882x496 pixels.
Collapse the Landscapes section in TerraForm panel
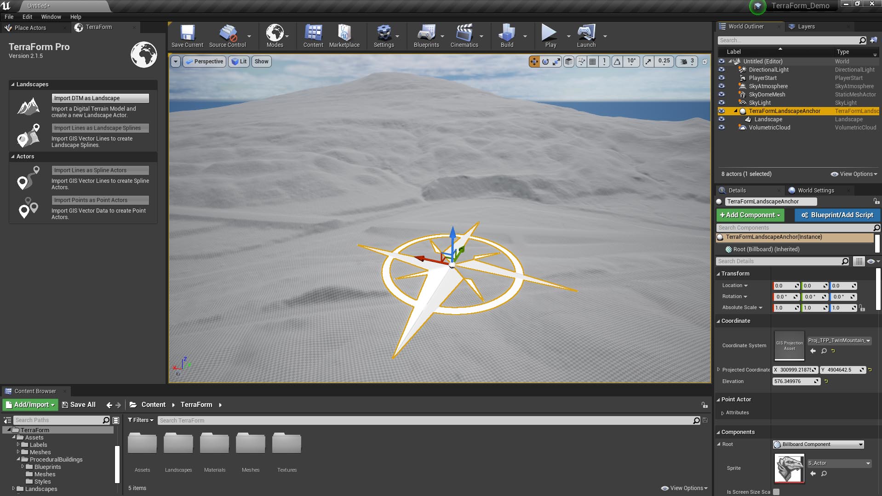coord(13,85)
